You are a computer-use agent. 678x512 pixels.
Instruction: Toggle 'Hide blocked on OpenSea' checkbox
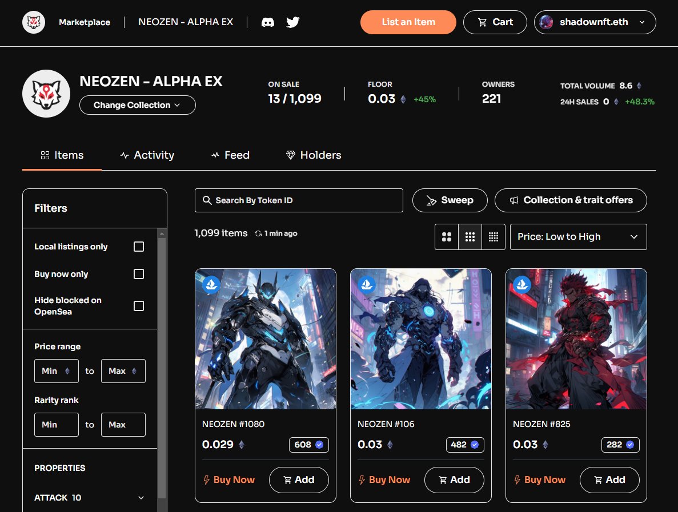coord(139,306)
